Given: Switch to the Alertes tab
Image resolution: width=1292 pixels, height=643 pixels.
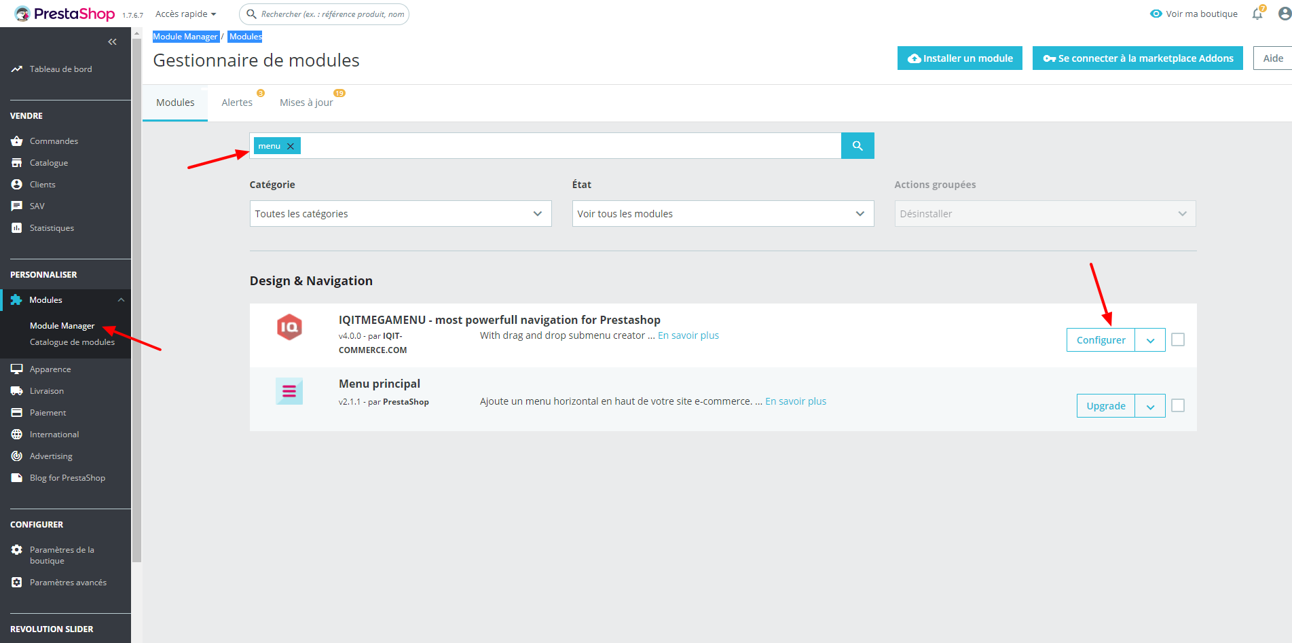Looking at the screenshot, I should 237,103.
